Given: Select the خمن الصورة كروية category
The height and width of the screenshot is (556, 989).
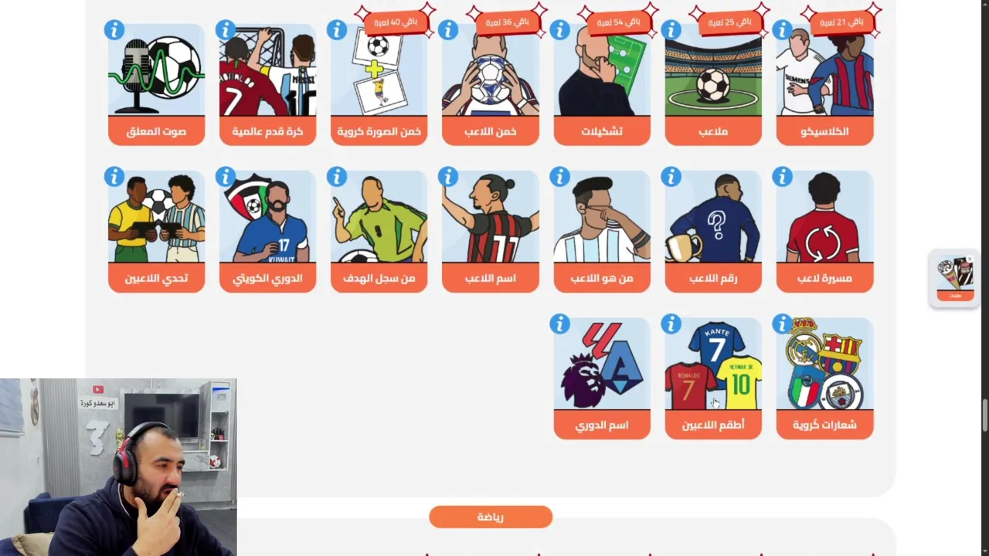Looking at the screenshot, I should pyautogui.click(x=379, y=84).
